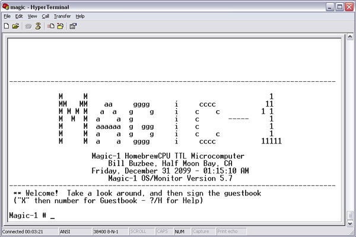356x237 pixels.
Task: Click the Open folder toolbar icon
Action: (x=15, y=26)
